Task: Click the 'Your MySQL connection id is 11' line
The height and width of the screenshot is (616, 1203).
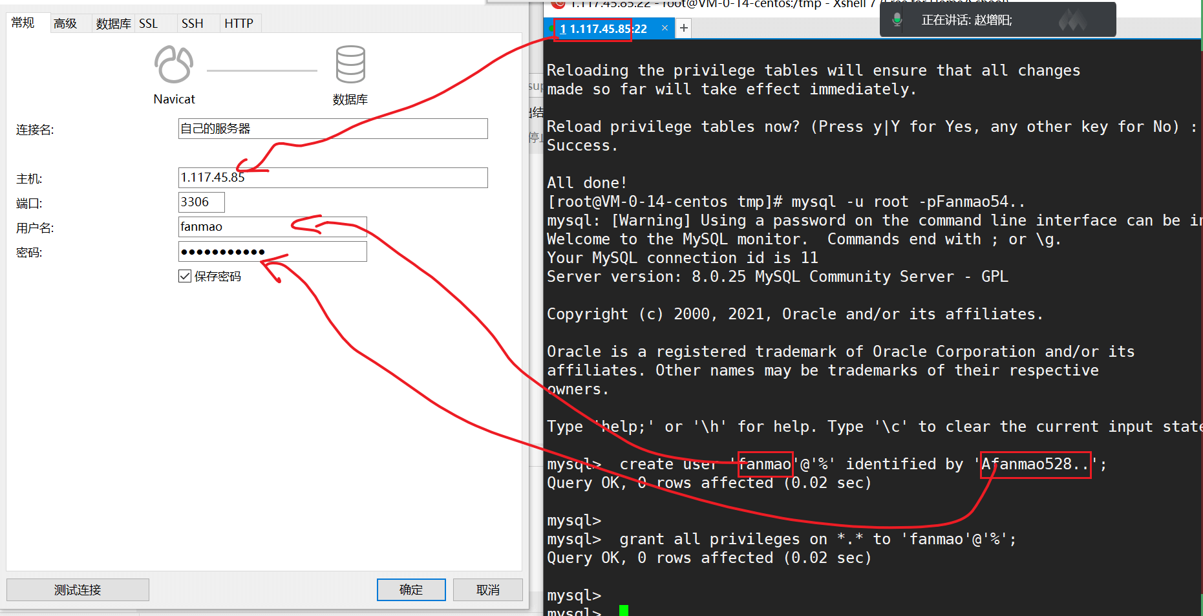Action: click(683, 258)
